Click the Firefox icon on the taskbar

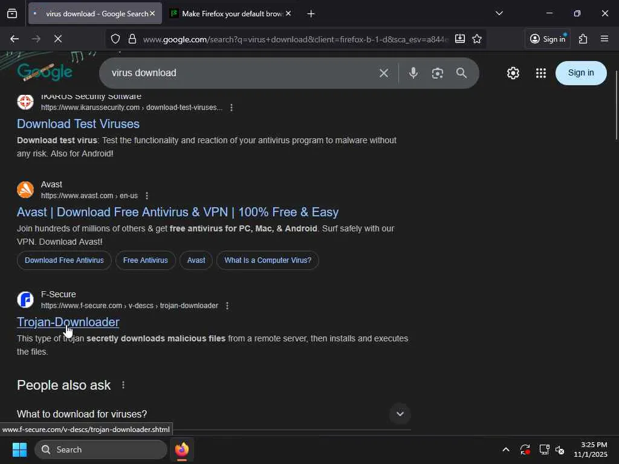182,449
